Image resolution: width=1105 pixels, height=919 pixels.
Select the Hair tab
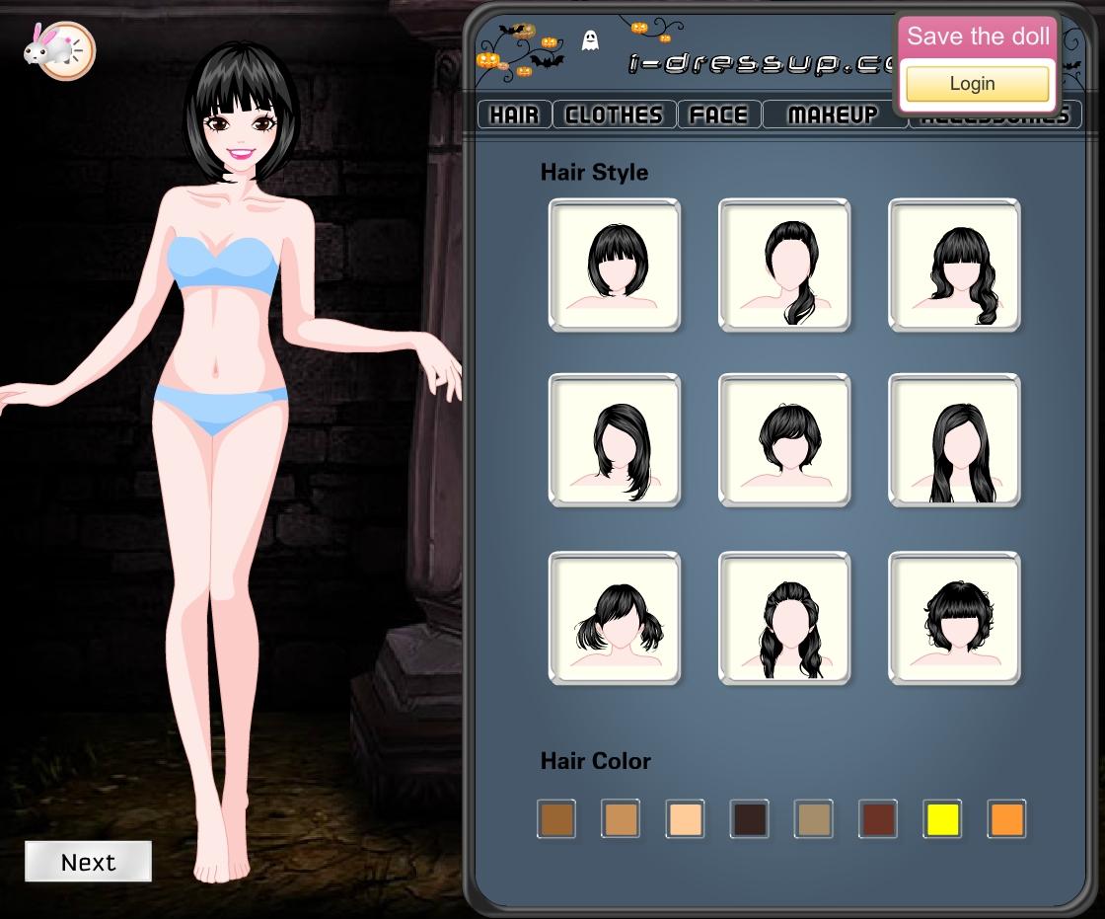(x=514, y=115)
